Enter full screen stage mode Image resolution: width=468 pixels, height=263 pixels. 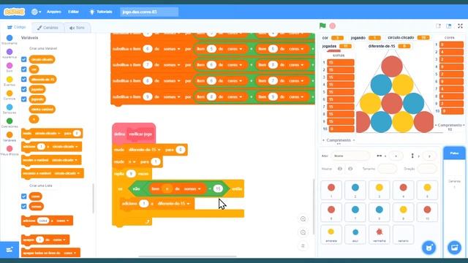click(x=460, y=26)
